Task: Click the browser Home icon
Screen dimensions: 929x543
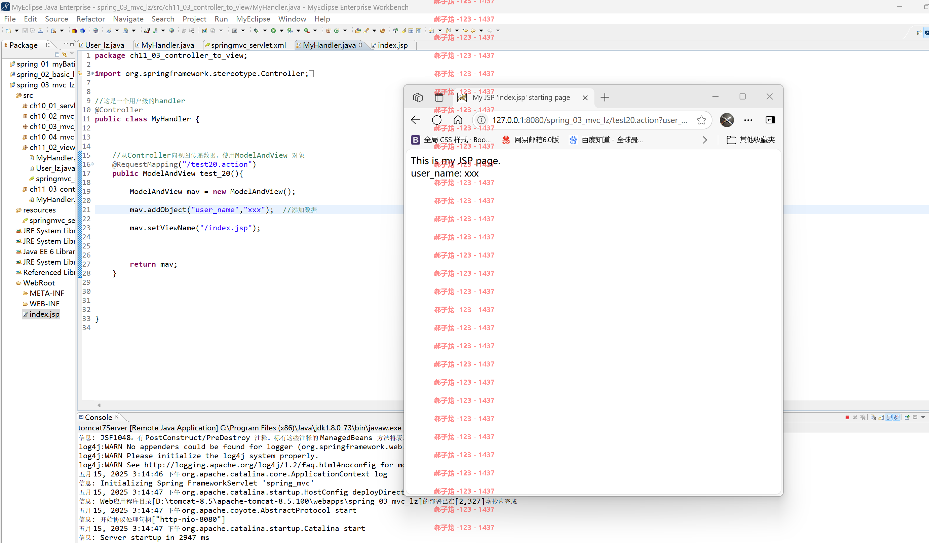Action: 458,120
